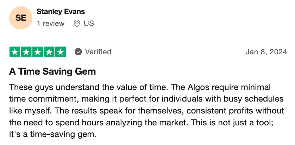Screen dimensions: 295x145
Task: Select the US country label
Action: coord(89,23)
